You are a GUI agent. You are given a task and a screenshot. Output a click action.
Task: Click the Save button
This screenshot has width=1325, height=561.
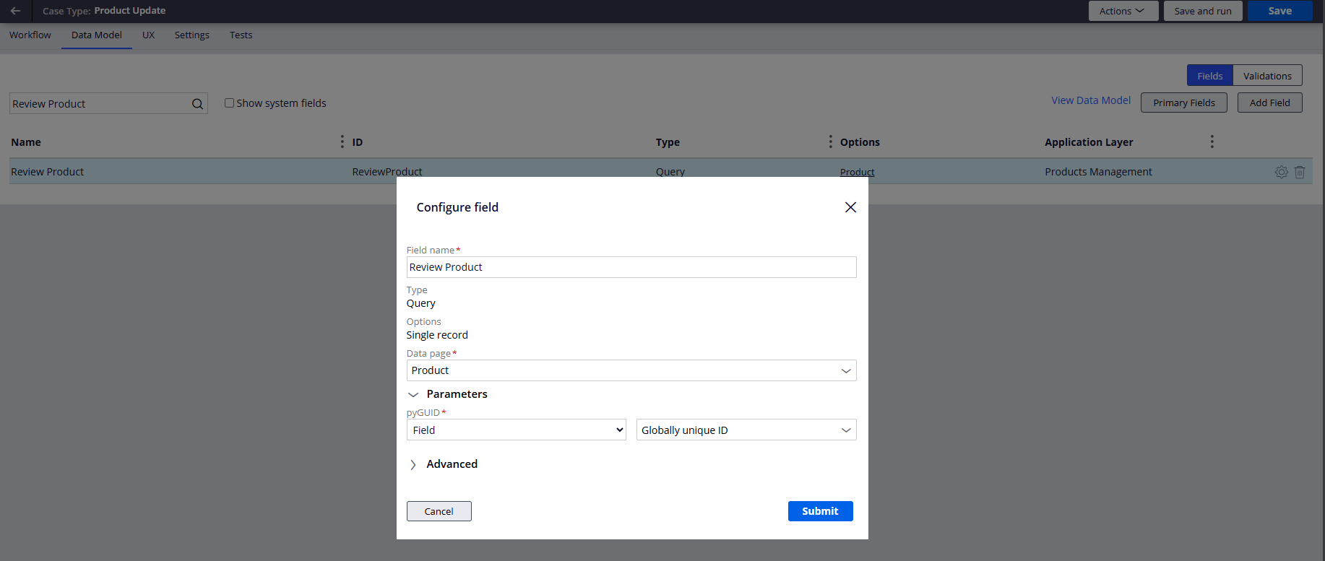(1280, 11)
